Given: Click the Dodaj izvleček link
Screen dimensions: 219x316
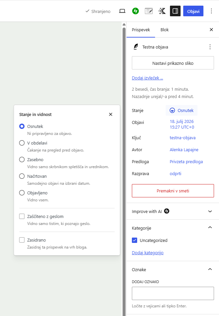Looking at the screenshot, I should click(x=147, y=78).
